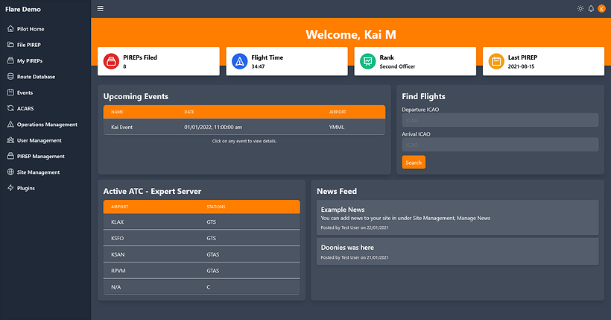Select the KSAN airport row
The width and height of the screenshot is (611, 320).
pos(201,254)
